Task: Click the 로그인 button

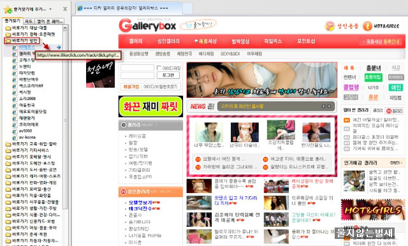Action: click(x=168, y=75)
